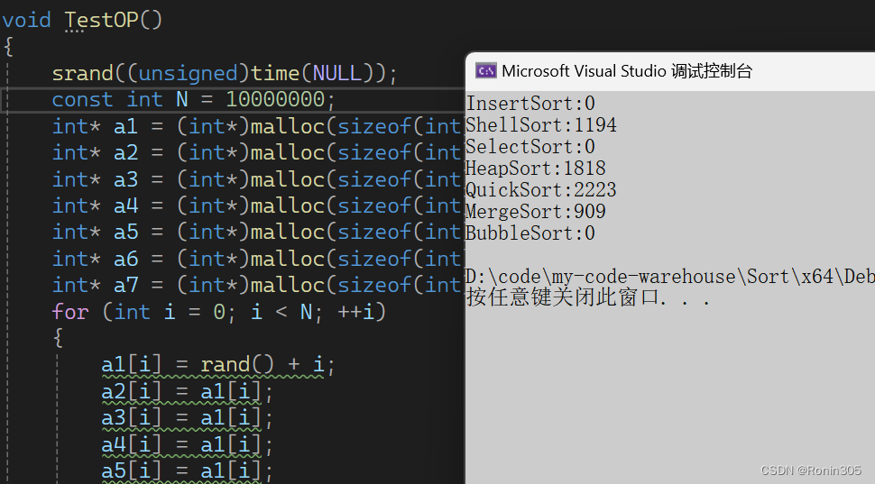Click the D:\code path line in console
875x484 pixels.
(670, 277)
